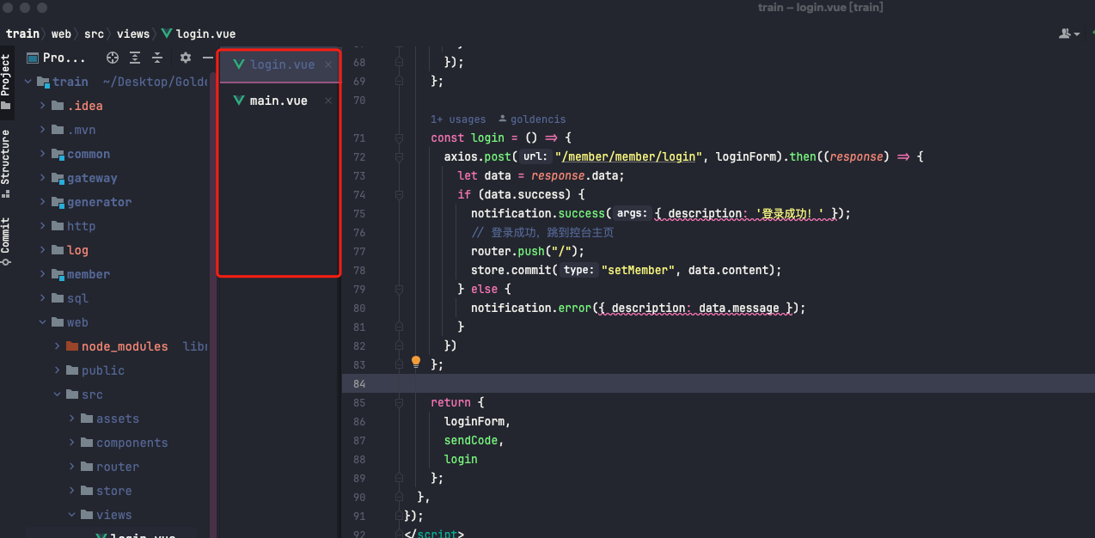Fold the return block at line 85

pos(399,402)
